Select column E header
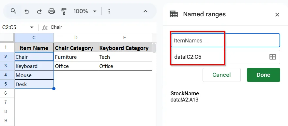Viewport: 288px width, 126px height. pyautogui.click(x=125, y=38)
